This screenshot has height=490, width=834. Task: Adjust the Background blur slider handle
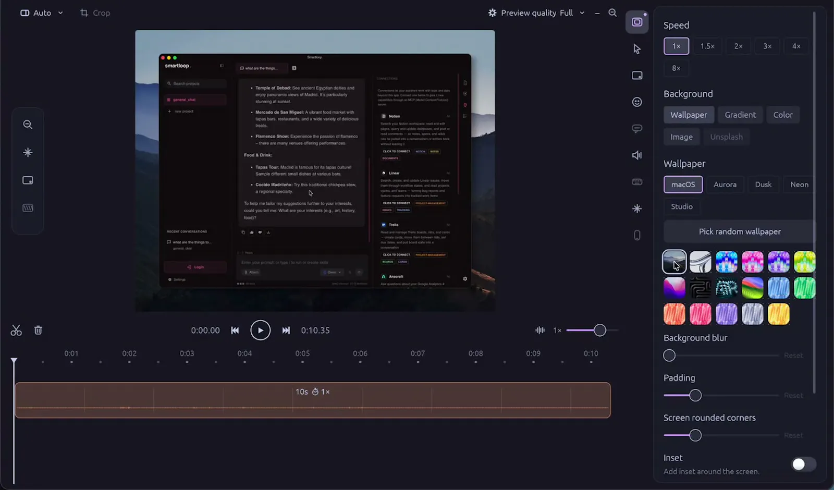click(x=669, y=356)
